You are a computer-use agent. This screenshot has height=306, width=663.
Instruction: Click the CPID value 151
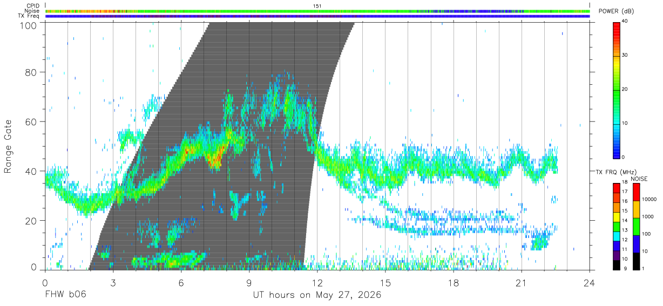coord(317,6)
